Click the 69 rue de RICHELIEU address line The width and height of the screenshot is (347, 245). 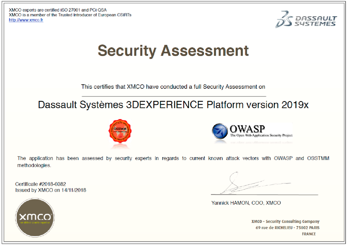click(x=288, y=228)
